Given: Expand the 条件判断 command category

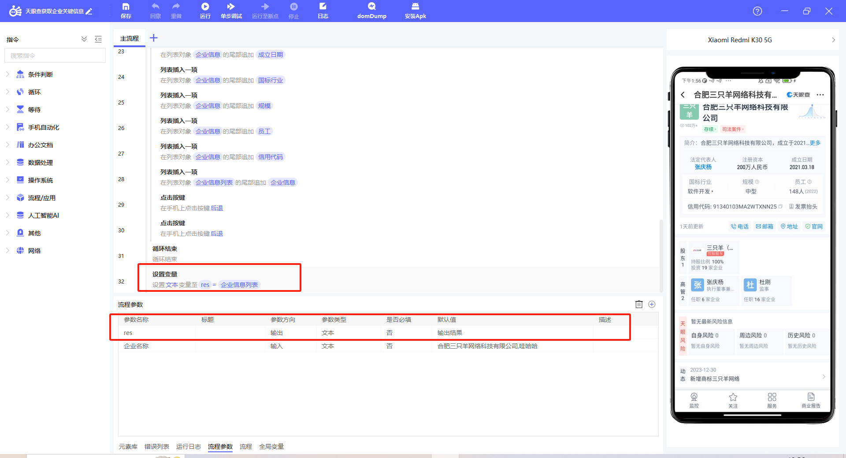Looking at the screenshot, I should (7, 74).
